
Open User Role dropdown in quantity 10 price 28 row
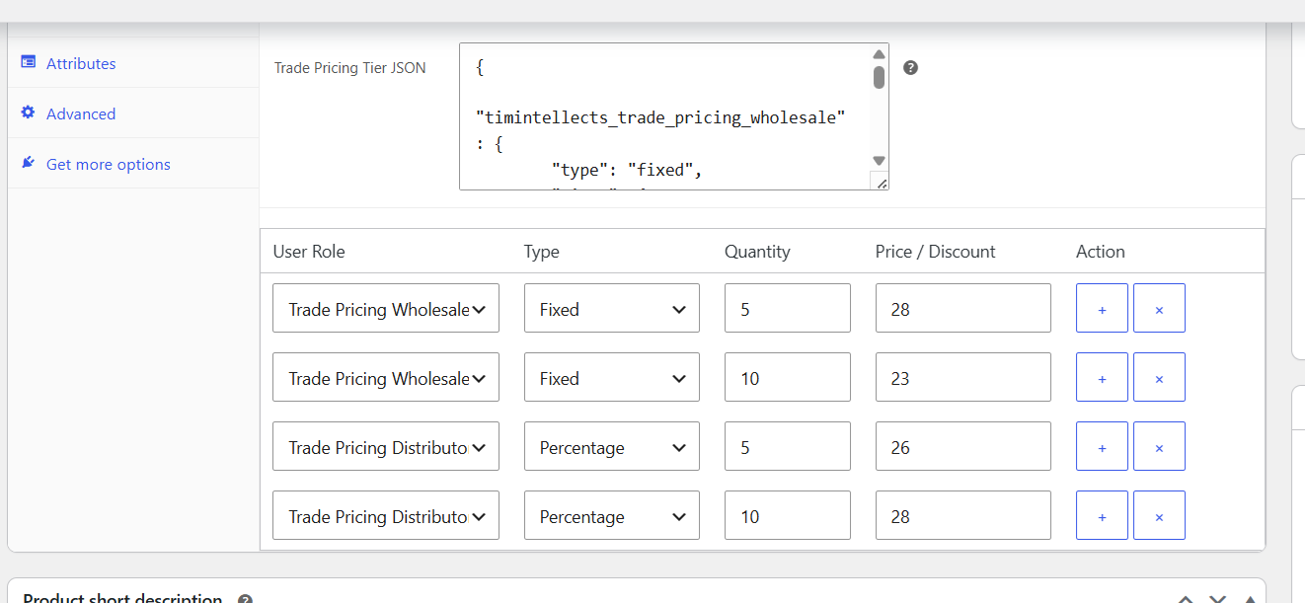(x=386, y=516)
